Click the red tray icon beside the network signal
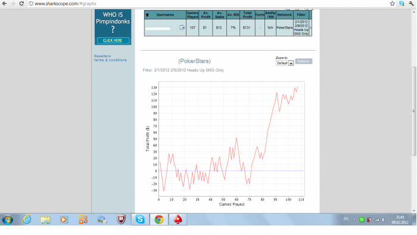417x235 pixels. pos(369,219)
